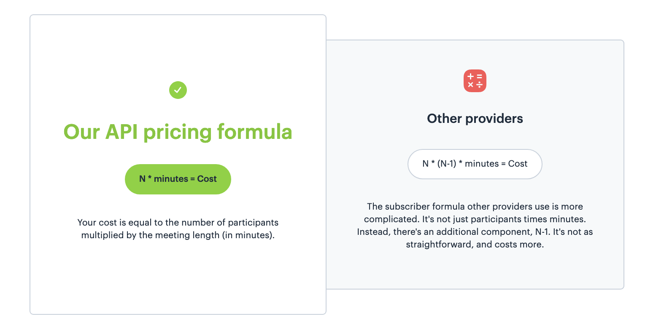Viewport: 664px width, 335px height.
Task: Select the white "N * (N-1) * minutes = Cost" pill
Action: click(475, 164)
